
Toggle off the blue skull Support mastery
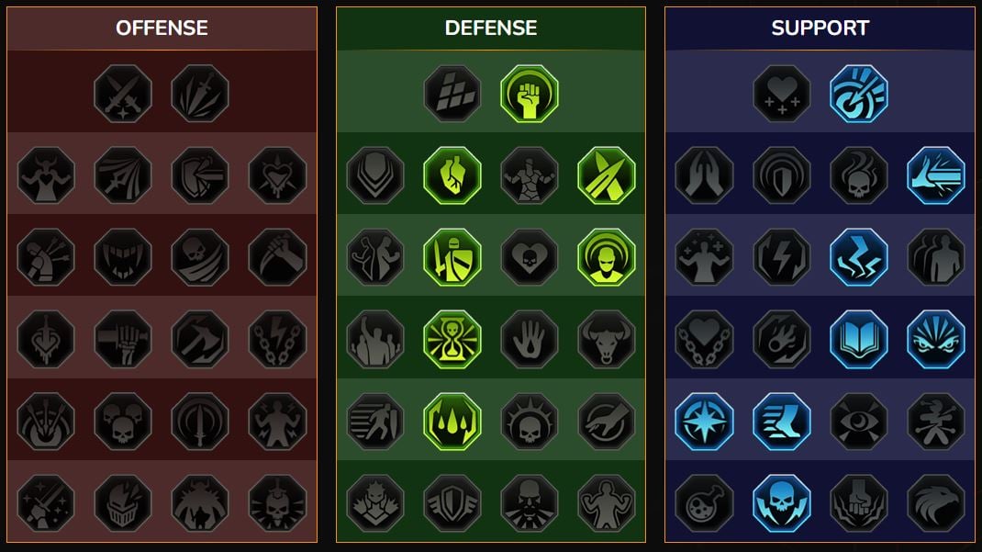[782, 503]
